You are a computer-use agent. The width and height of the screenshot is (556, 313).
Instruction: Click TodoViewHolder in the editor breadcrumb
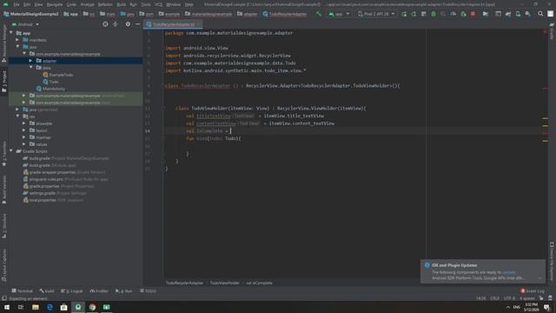[224, 283]
